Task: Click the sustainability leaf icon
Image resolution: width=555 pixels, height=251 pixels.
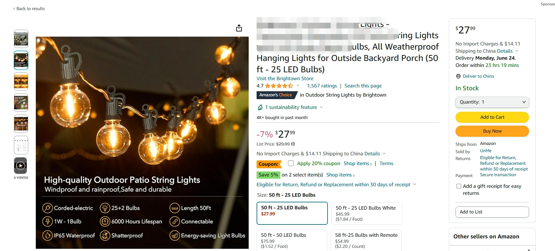Action: coord(260,107)
